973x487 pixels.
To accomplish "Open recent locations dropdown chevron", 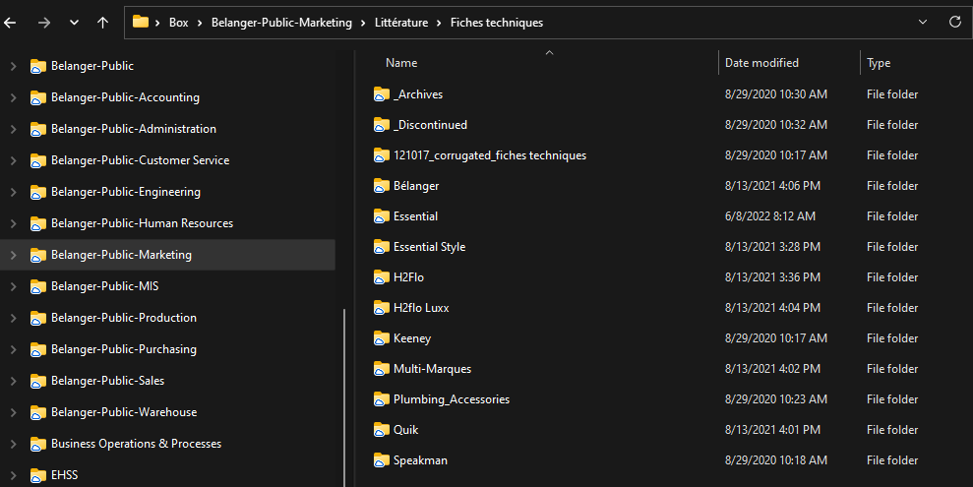I will (74, 23).
